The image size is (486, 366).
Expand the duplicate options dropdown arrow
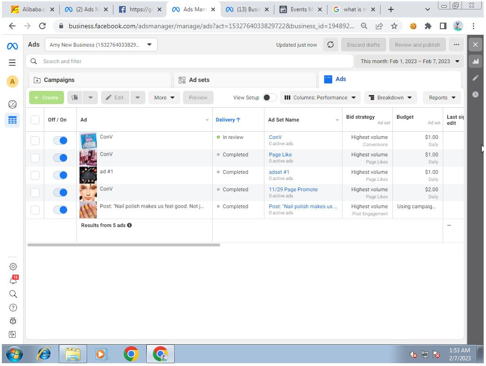pos(90,98)
